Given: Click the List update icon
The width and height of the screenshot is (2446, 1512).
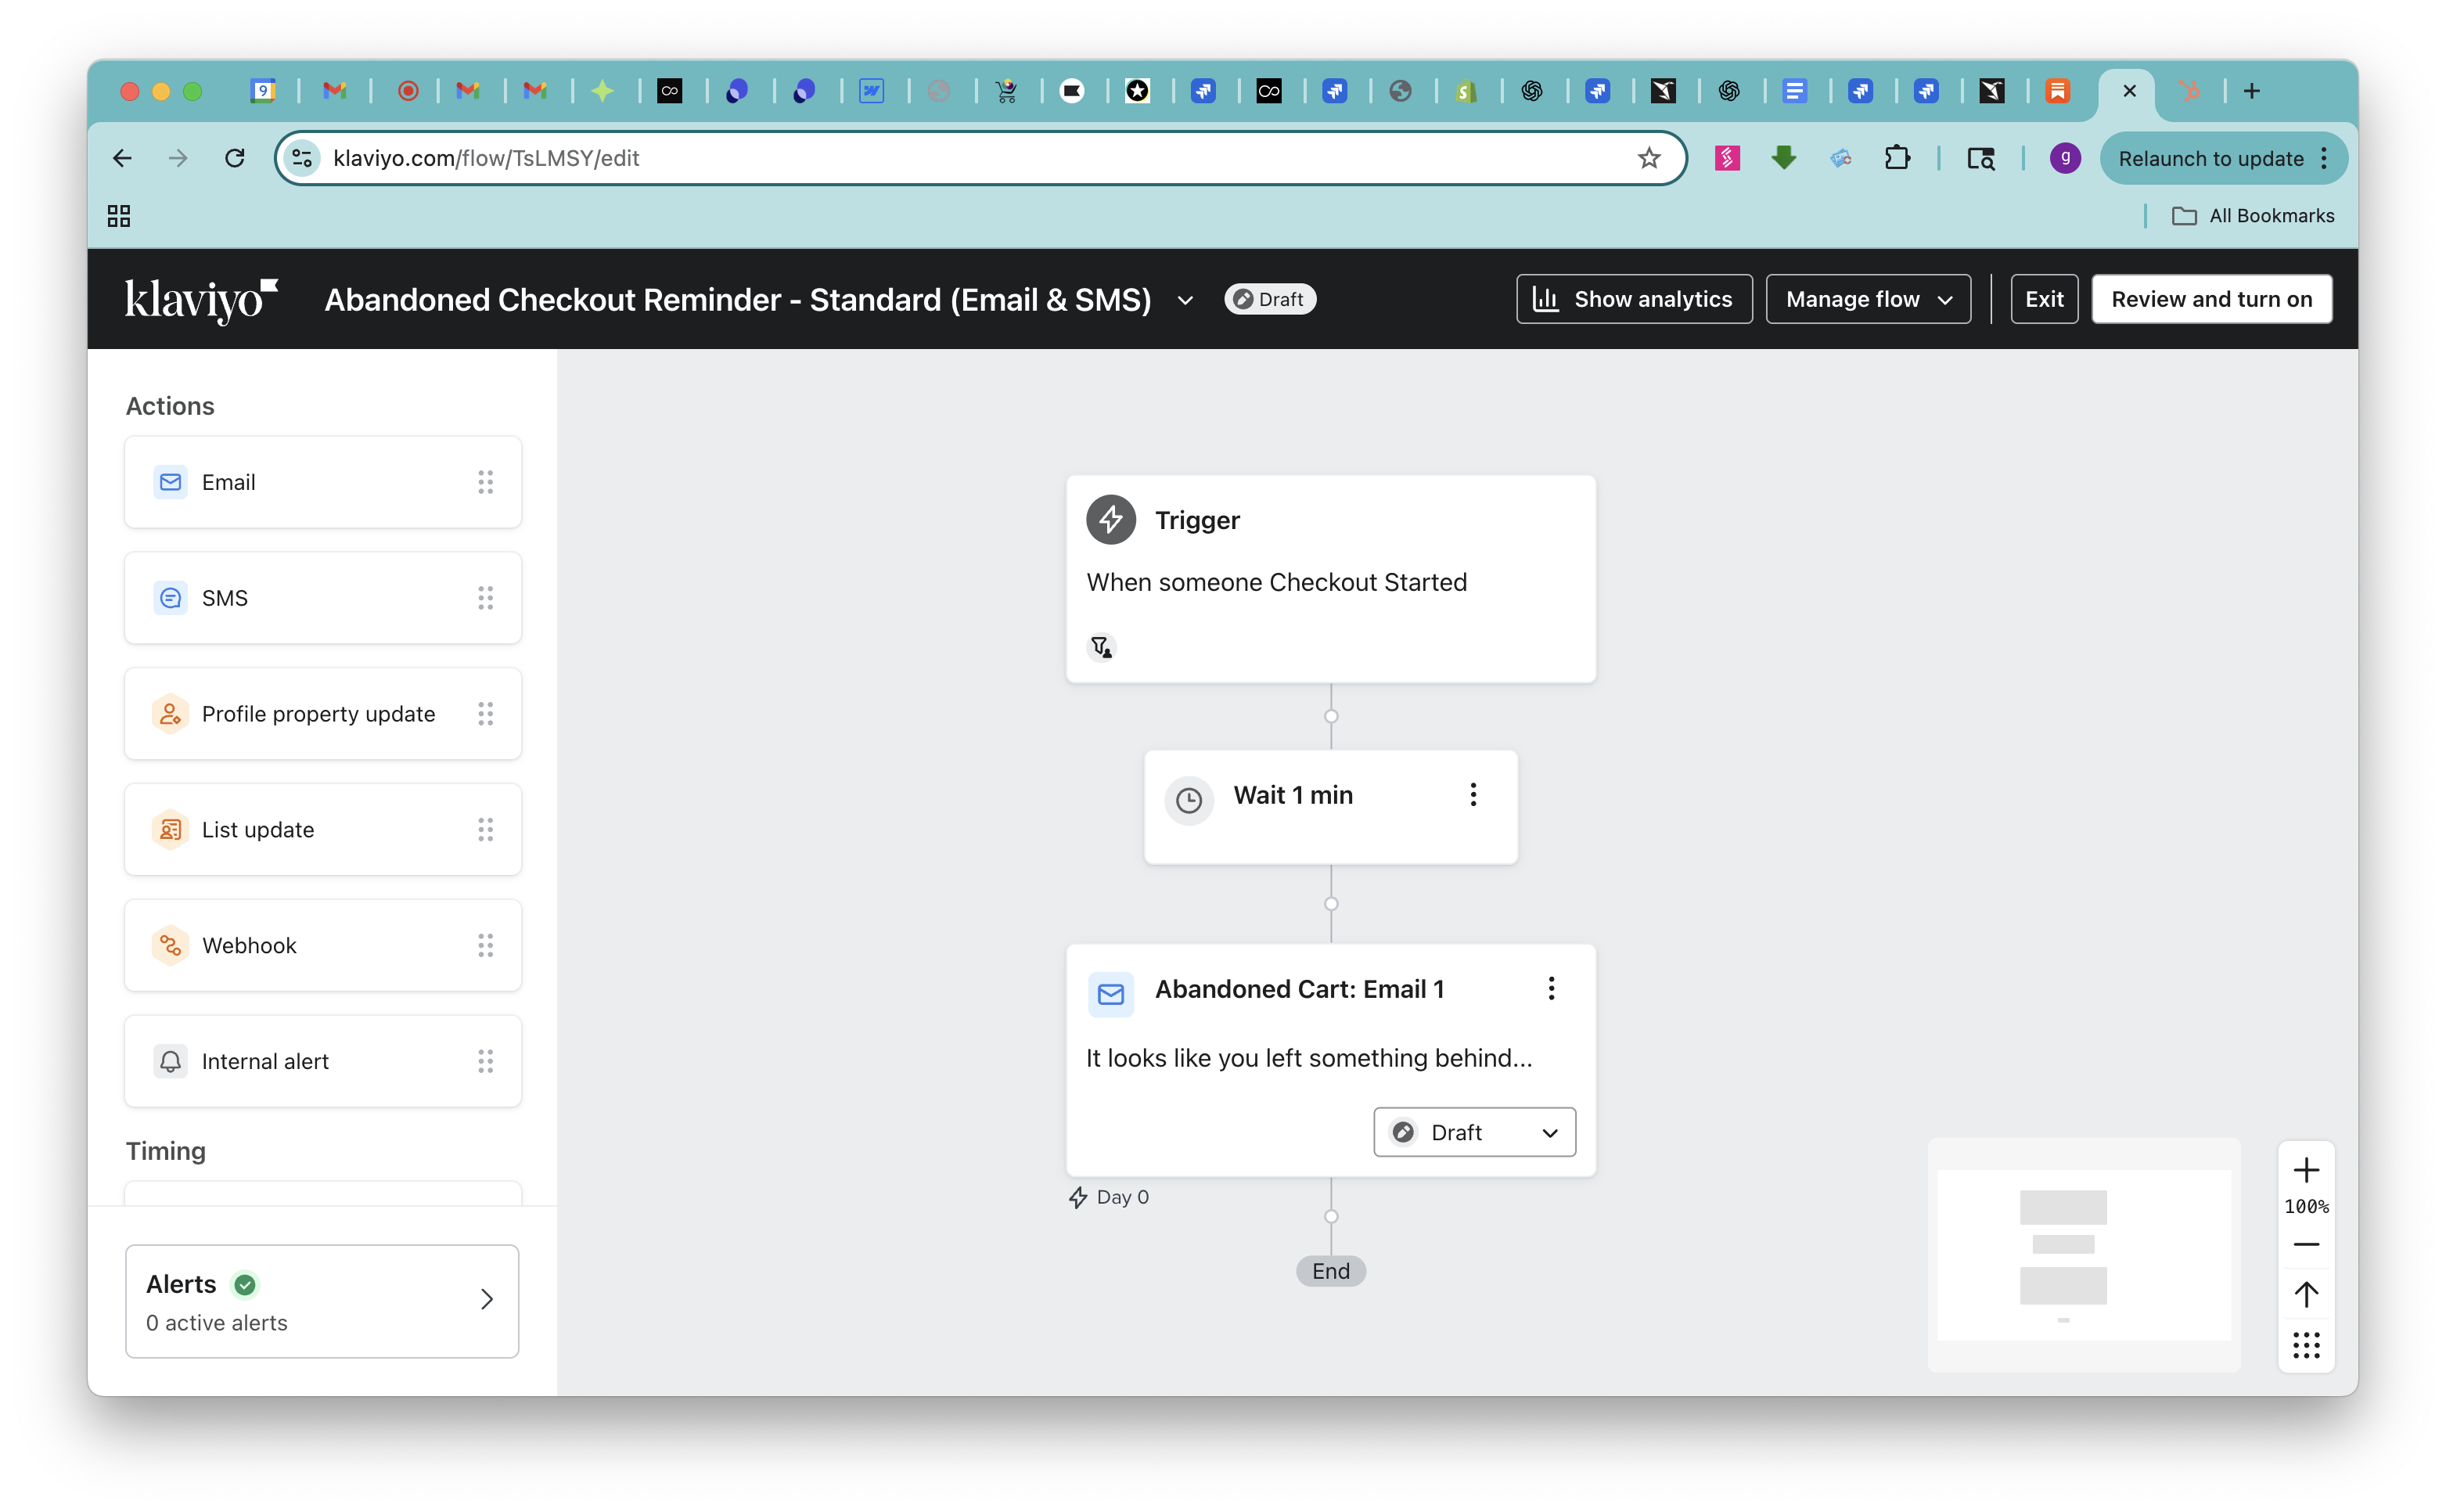Looking at the screenshot, I should (171, 830).
